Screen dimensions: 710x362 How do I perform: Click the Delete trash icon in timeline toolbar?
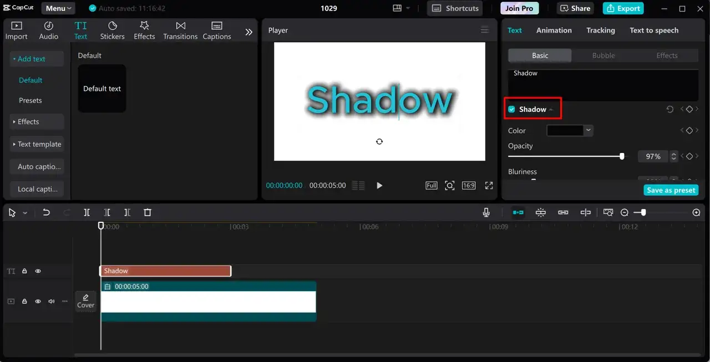148,212
